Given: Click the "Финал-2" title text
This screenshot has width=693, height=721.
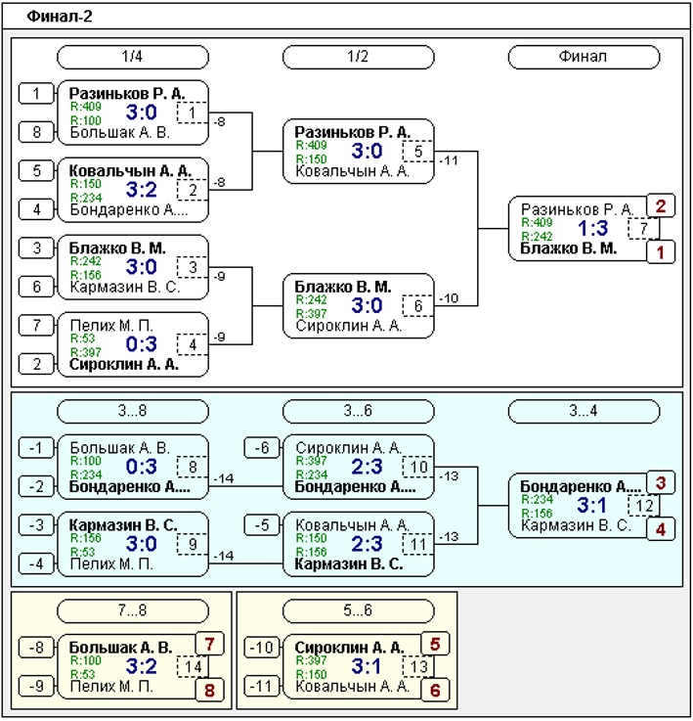Looking at the screenshot, I should tap(60, 17).
